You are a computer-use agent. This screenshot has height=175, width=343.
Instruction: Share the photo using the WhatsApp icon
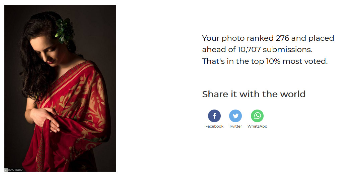[x=257, y=116]
